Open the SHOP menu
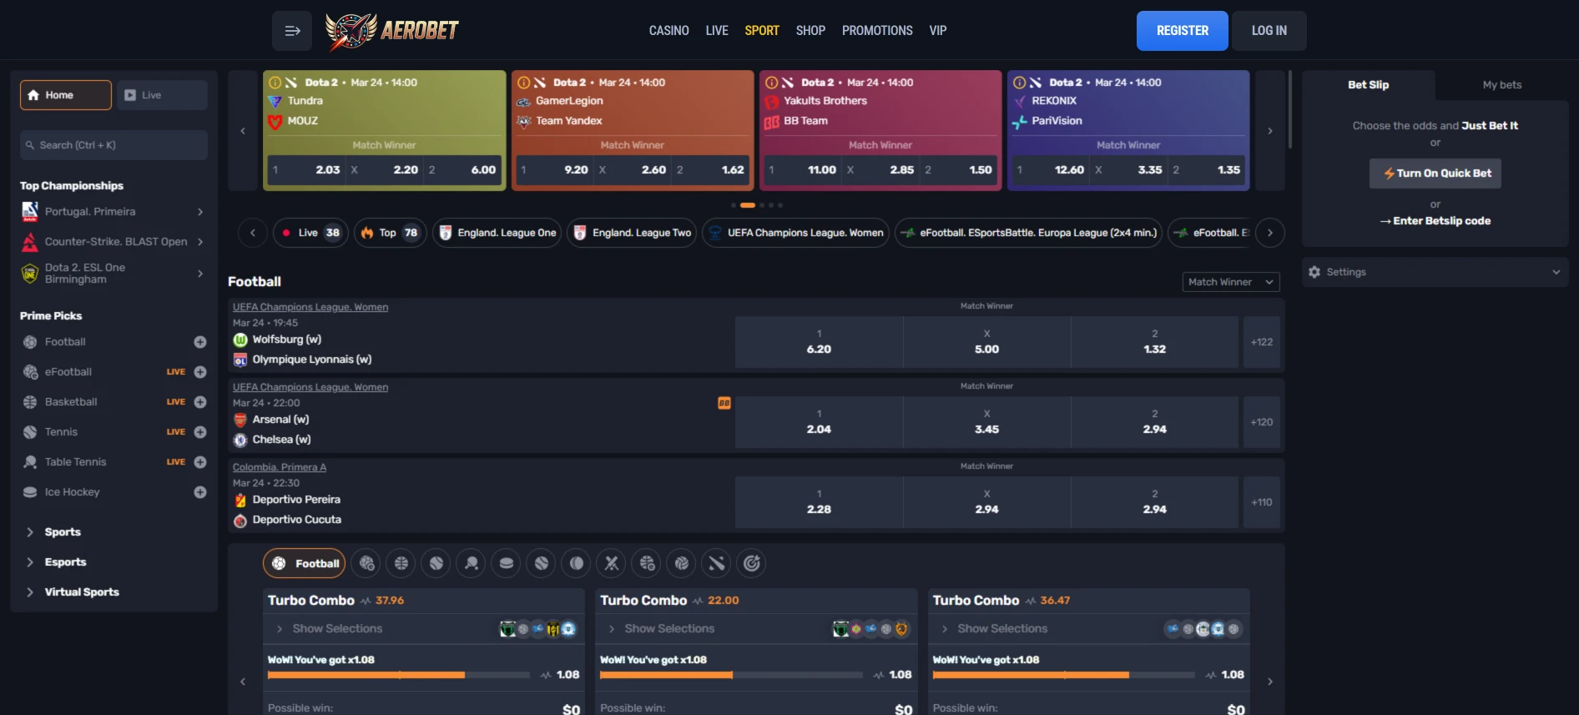Viewport: 1579px width, 715px height. [810, 31]
